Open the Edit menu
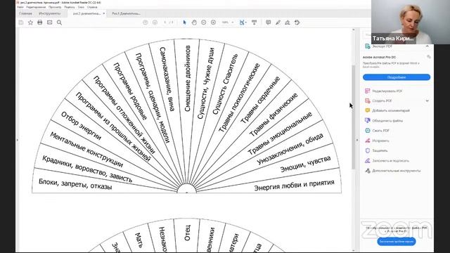 pos(36,7)
